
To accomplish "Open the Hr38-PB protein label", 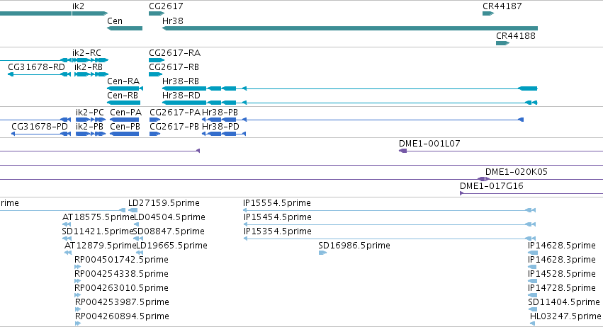I will pyautogui.click(x=220, y=113).
